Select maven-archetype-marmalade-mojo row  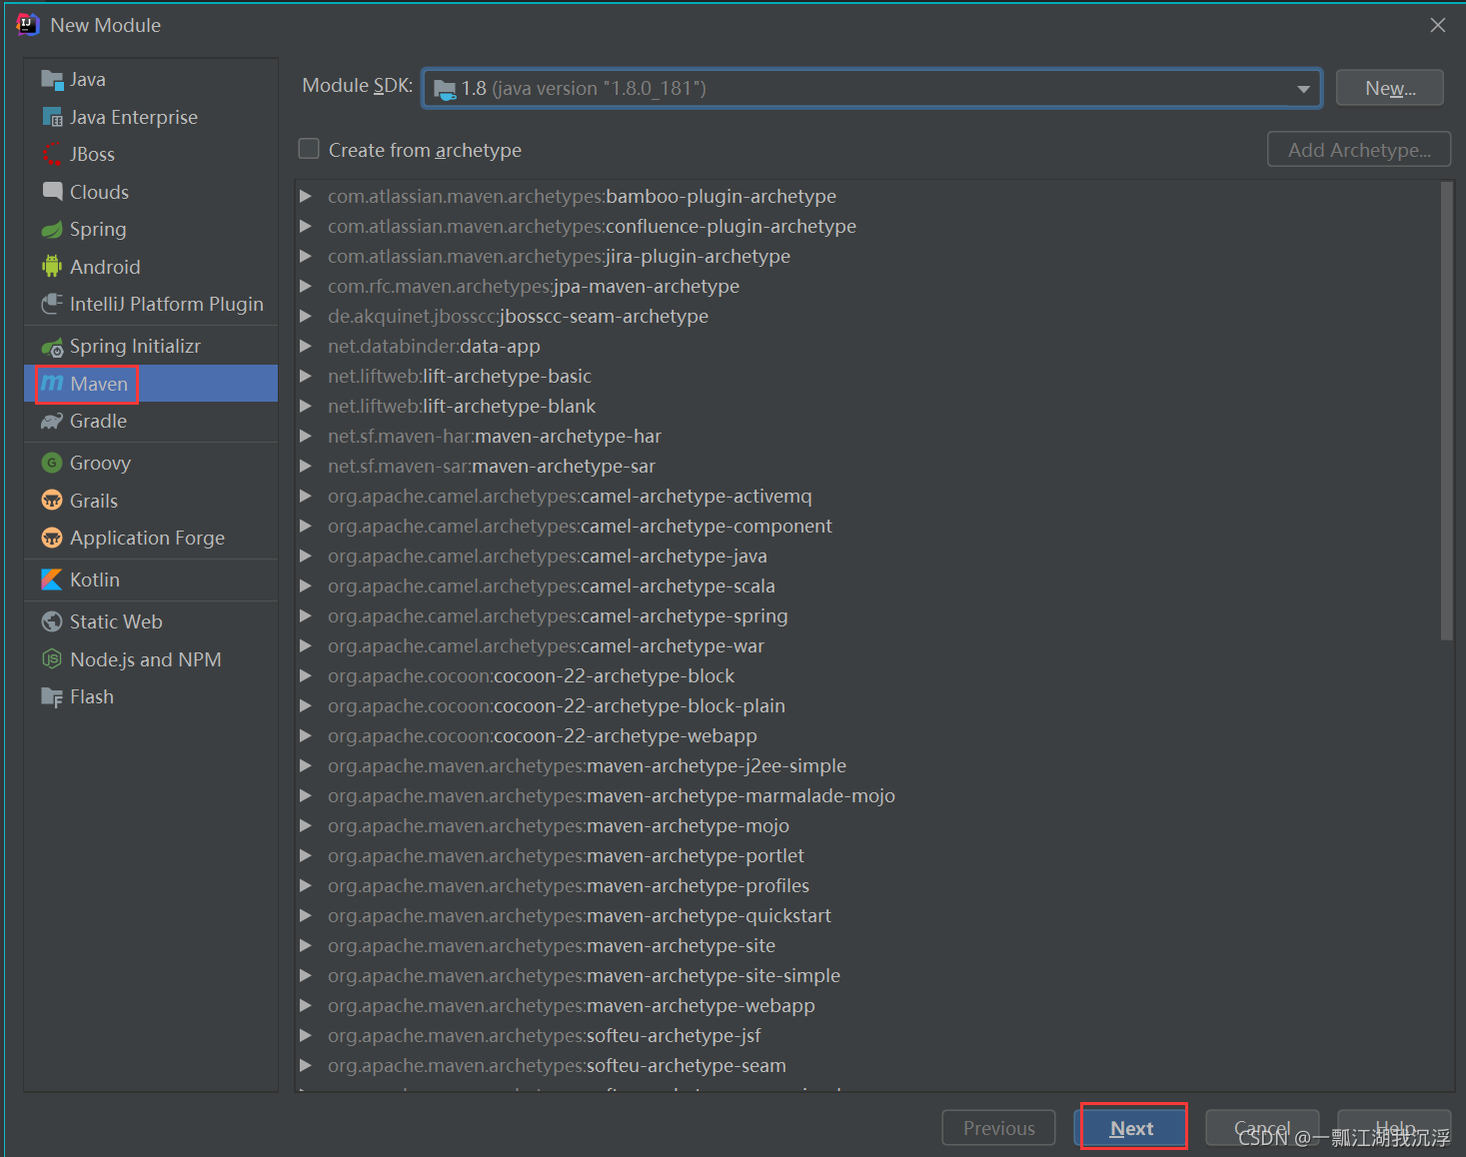coord(867,795)
